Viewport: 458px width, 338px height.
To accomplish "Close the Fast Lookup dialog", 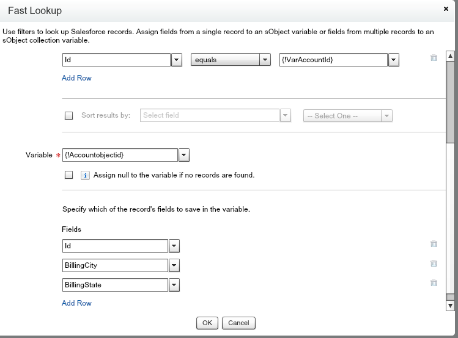I will 446,10.
